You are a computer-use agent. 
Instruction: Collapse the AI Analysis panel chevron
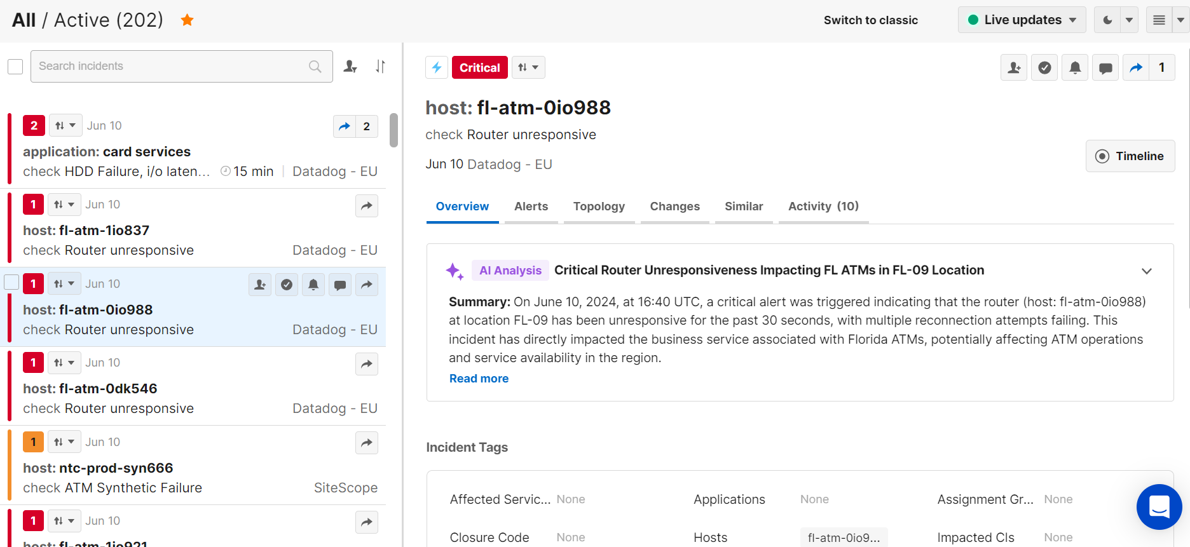pos(1146,271)
